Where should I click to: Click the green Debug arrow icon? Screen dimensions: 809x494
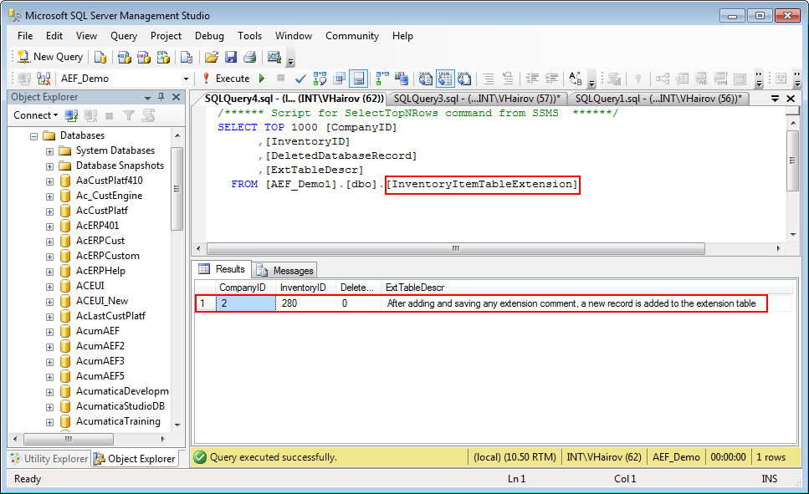pyautogui.click(x=262, y=79)
